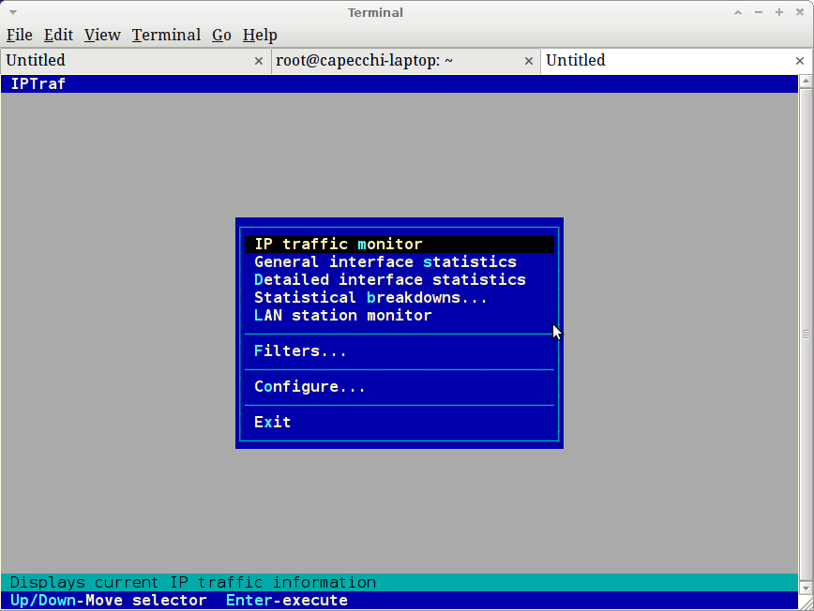Open the Terminal menu
Viewport: 814px width, 611px height.
pyautogui.click(x=166, y=35)
